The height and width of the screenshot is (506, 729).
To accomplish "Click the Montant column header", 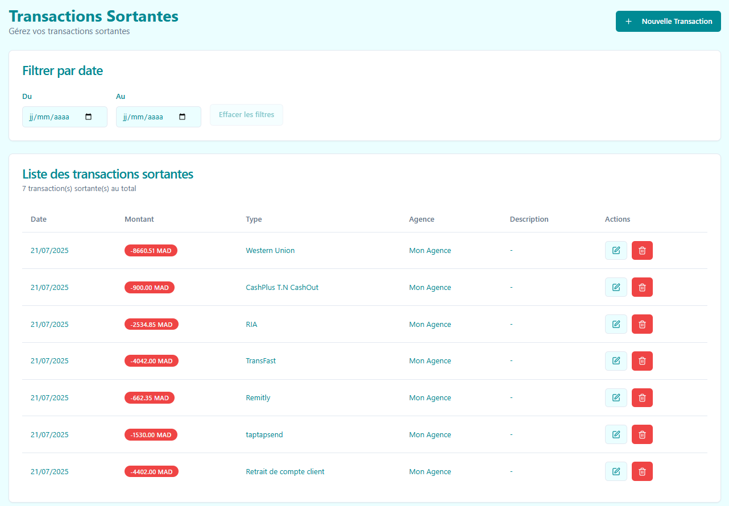I will coord(139,219).
